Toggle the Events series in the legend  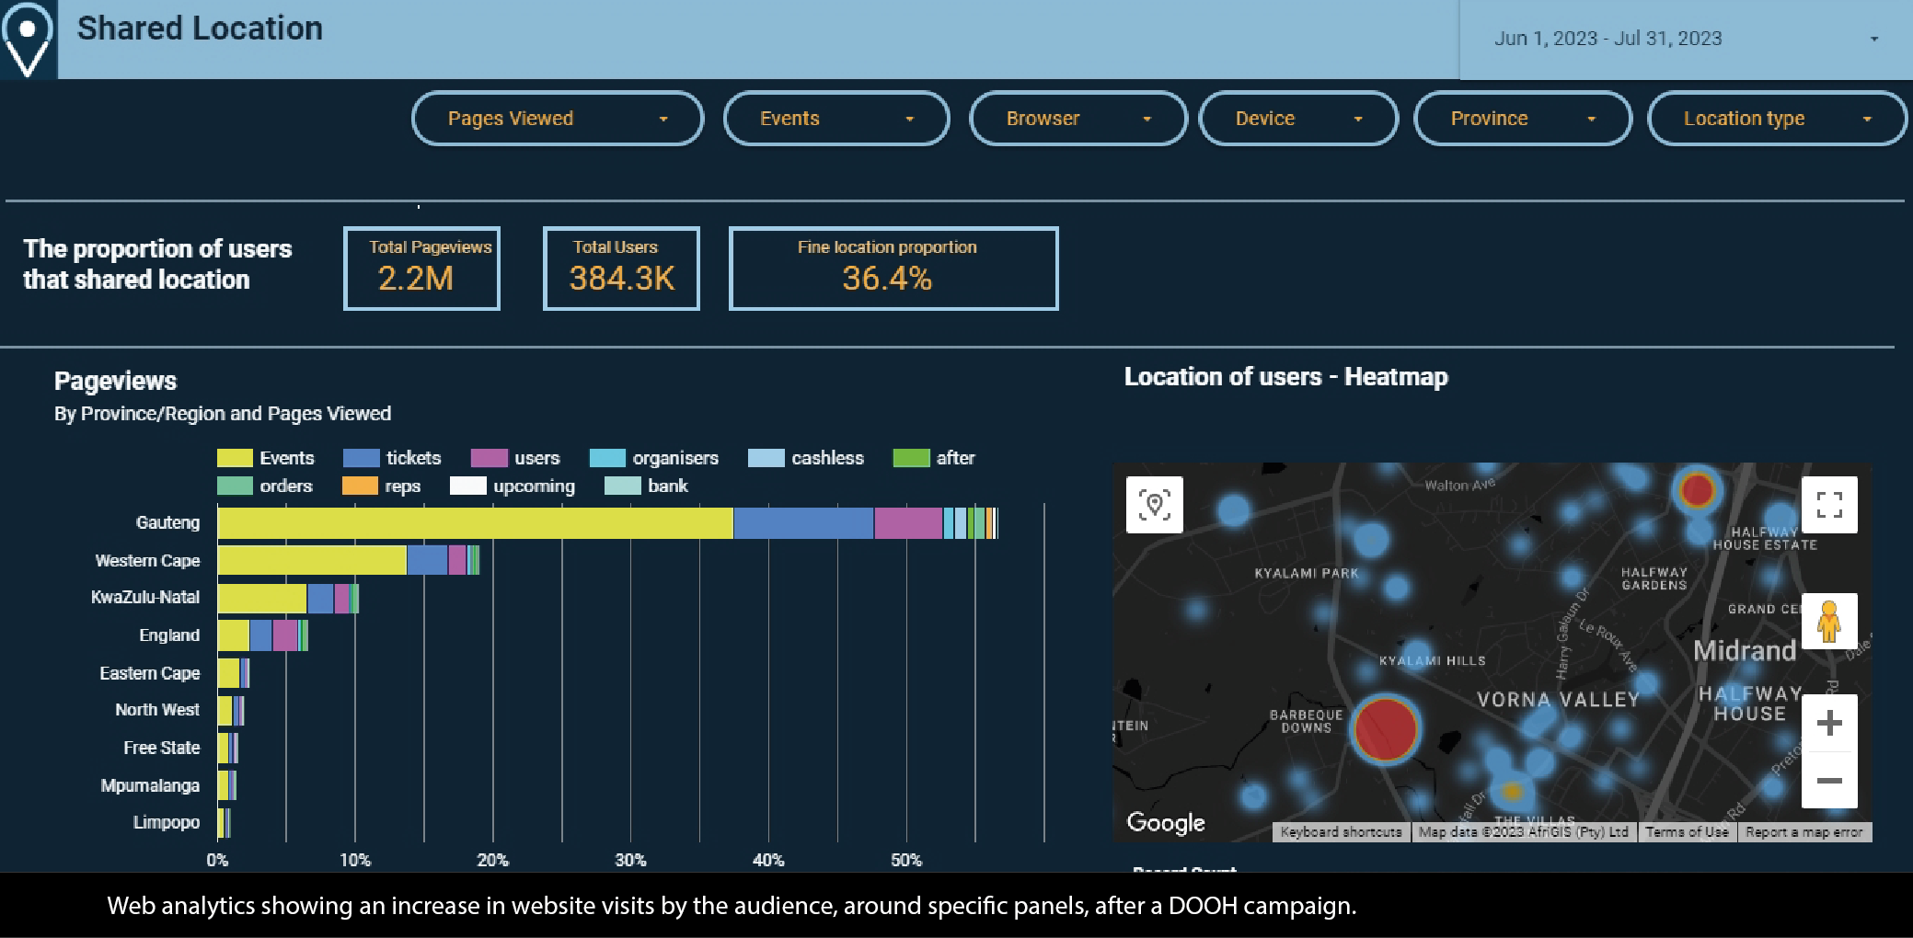click(x=266, y=458)
